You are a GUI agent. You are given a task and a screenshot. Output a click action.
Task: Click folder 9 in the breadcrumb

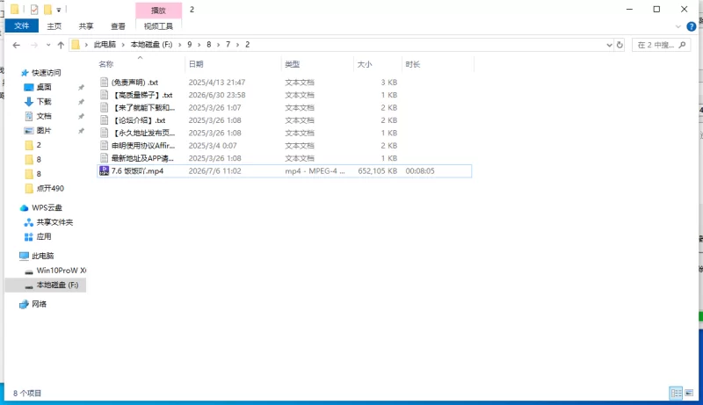[190, 45]
